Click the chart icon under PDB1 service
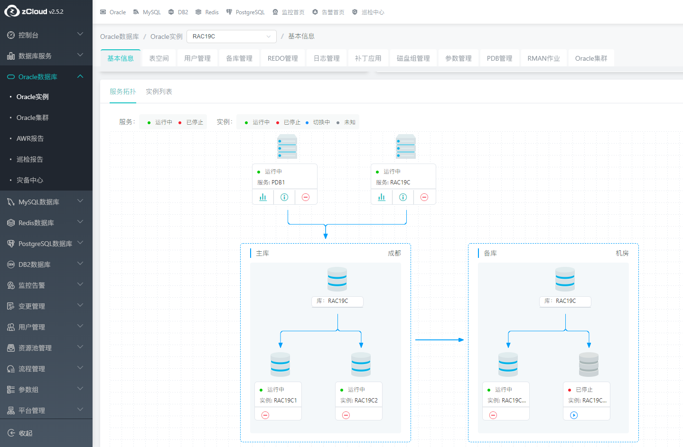The height and width of the screenshot is (447, 683). pos(263,197)
